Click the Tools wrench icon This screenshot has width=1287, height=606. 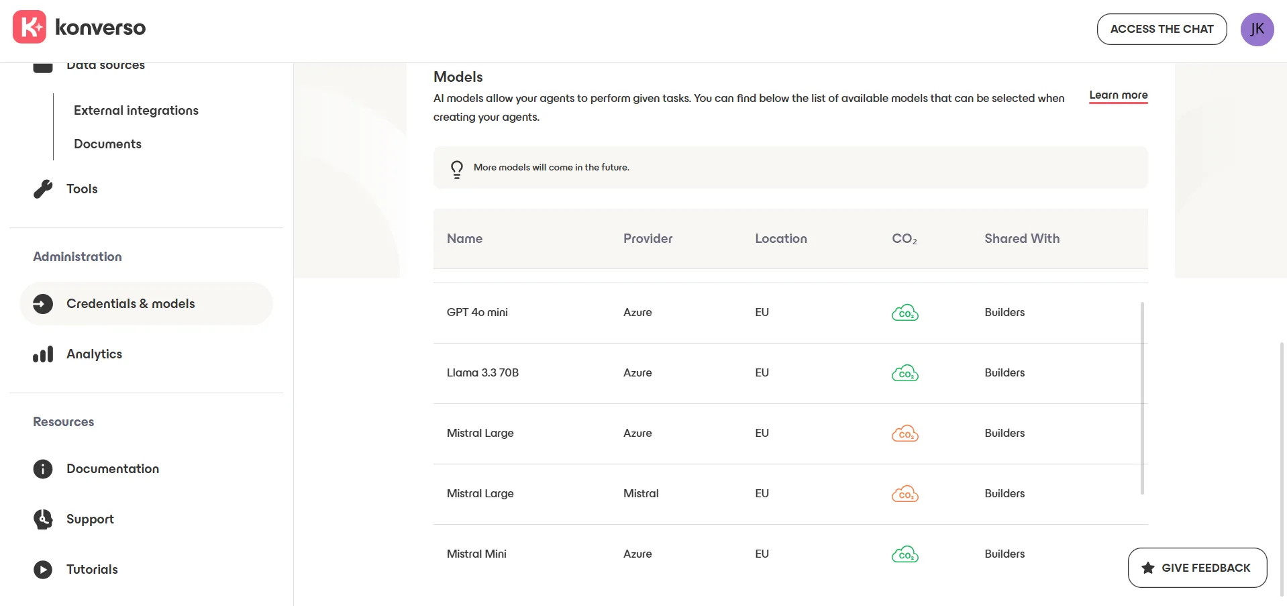[x=43, y=189]
